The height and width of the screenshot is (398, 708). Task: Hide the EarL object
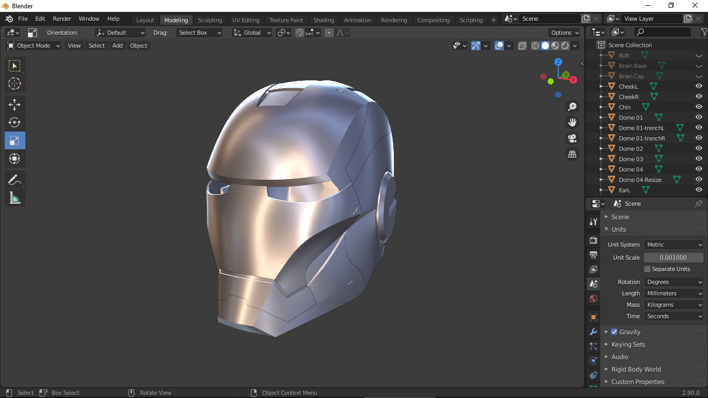click(699, 190)
